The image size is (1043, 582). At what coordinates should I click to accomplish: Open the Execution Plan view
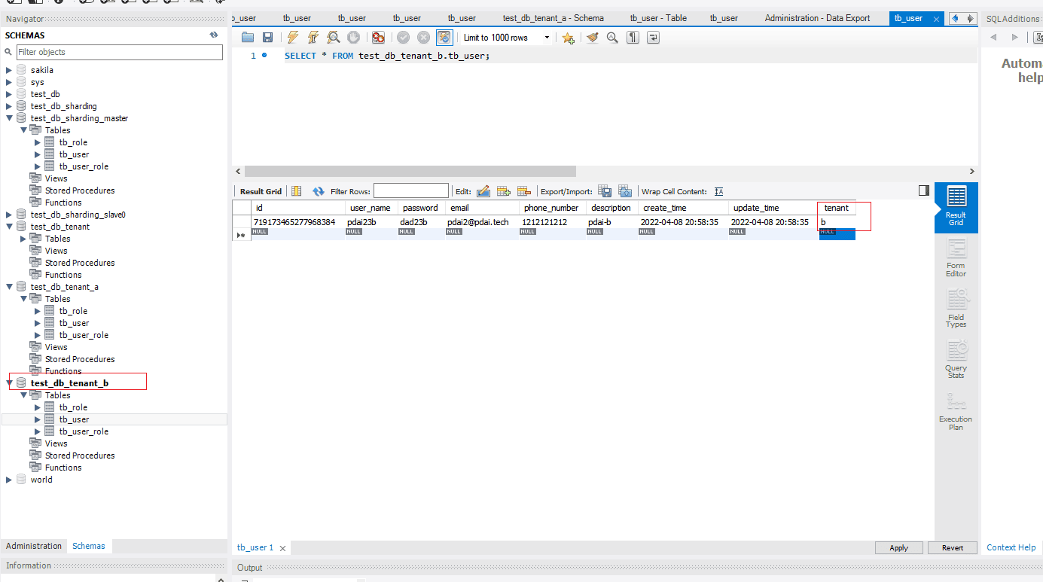pos(956,412)
